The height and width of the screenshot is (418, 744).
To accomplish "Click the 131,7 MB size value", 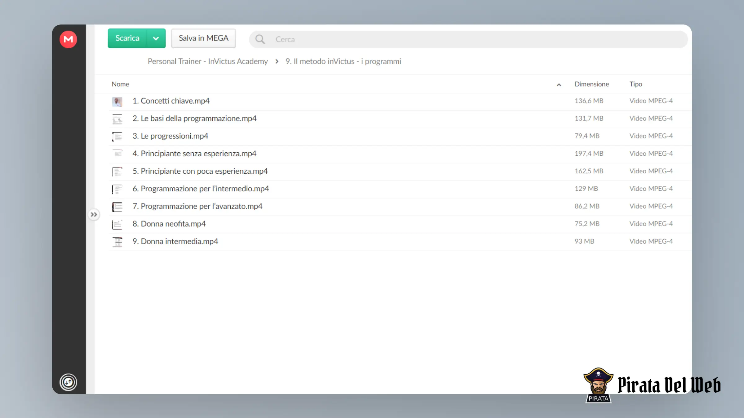I will point(589,118).
